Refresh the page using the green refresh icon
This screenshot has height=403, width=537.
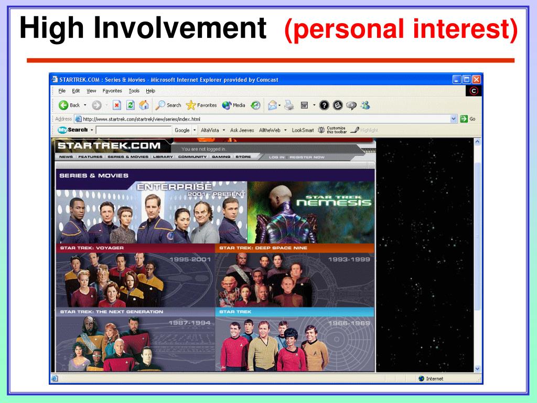point(130,105)
